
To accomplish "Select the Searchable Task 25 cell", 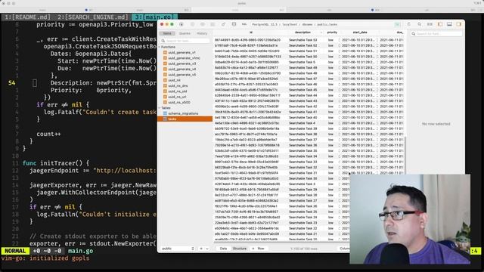I will pyautogui.click(x=302, y=212).
